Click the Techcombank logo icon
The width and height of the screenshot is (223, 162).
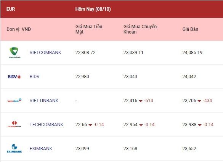pos(14,124)
